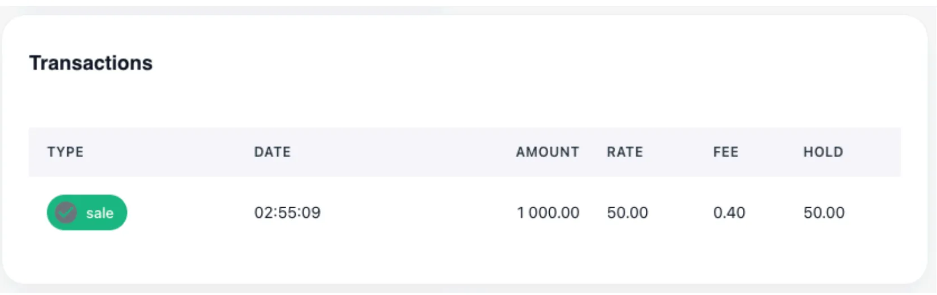937x295 pixels.
Task: Click the 0.40 fee value
Action: (729, 213)
